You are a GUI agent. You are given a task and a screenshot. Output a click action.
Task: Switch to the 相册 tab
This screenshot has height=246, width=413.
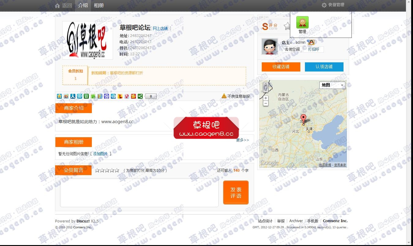(x=99, y=6)
